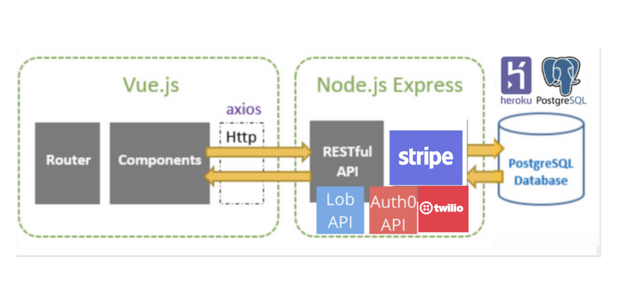Click the gray Router box
The width and height of the screenshot is (618, 303).
click(x=67, y=163)
